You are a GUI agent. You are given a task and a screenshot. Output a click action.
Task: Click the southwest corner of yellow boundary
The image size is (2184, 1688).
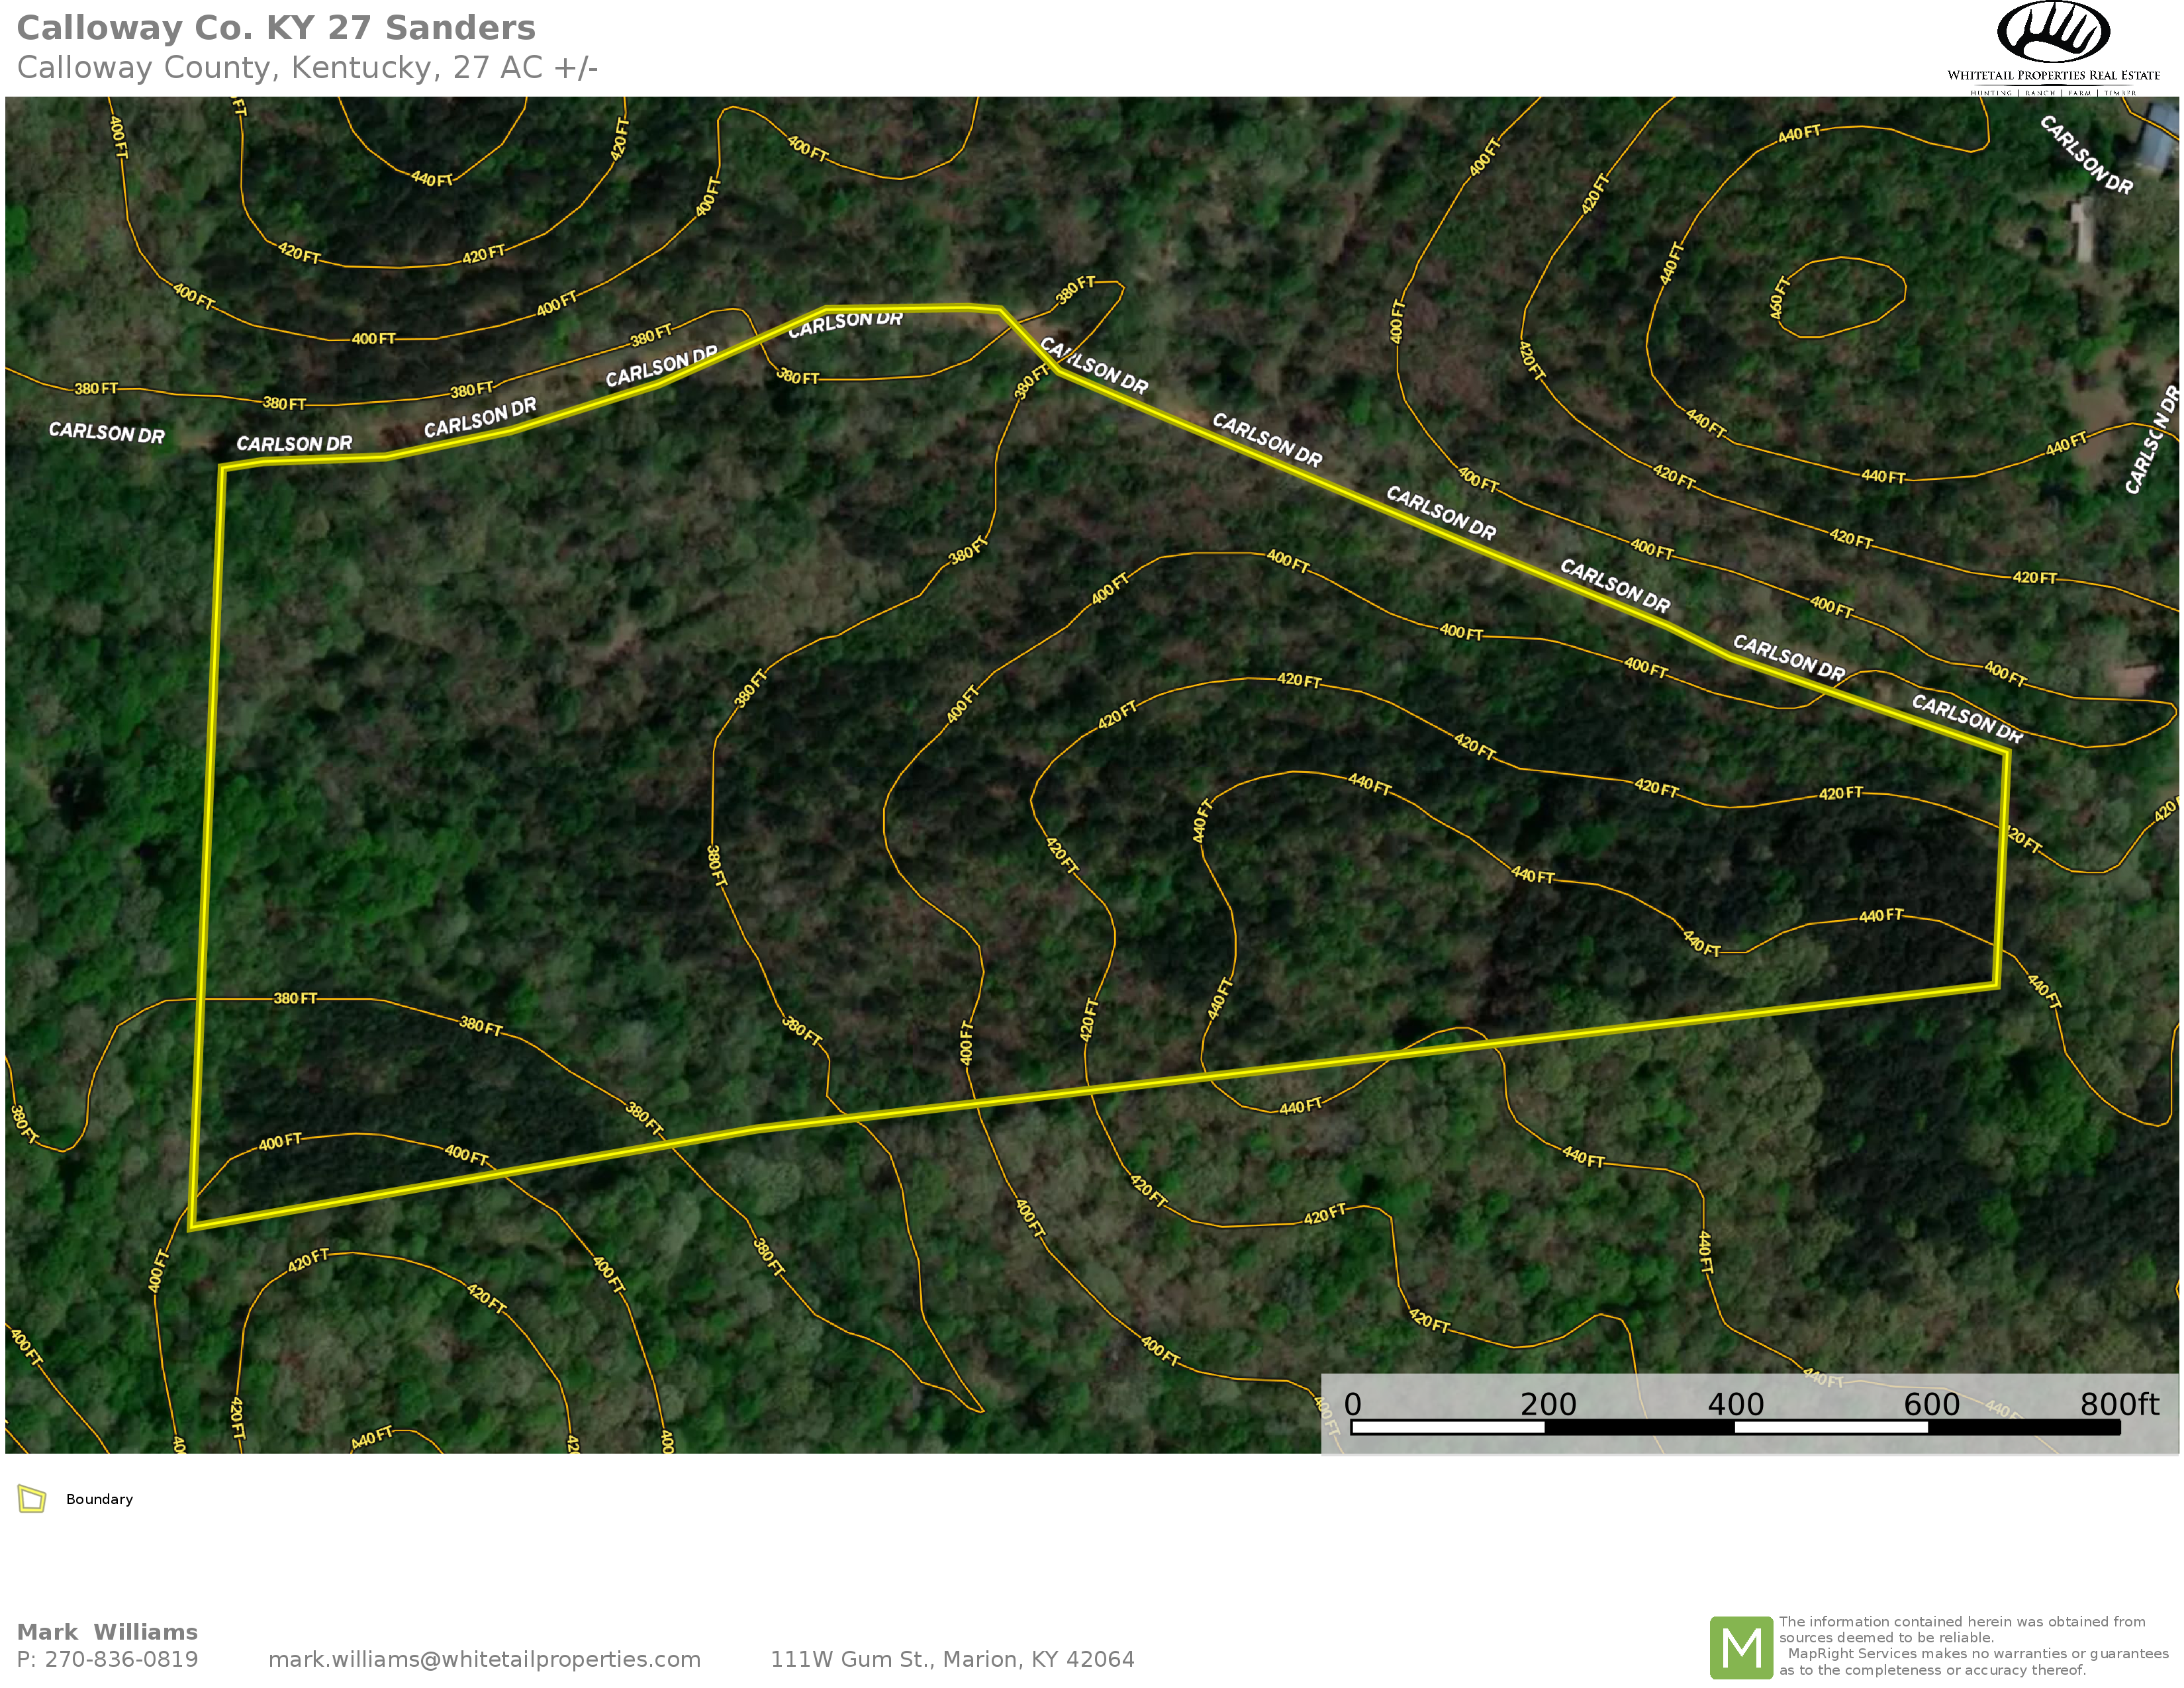click(192, 1226)
